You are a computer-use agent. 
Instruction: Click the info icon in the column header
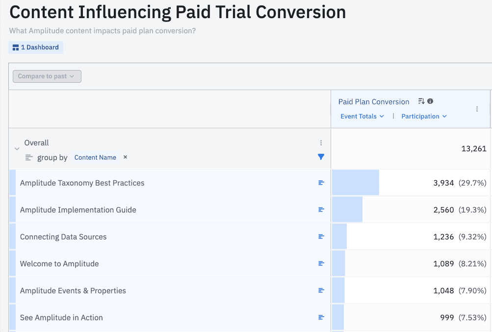coord(430,101)
